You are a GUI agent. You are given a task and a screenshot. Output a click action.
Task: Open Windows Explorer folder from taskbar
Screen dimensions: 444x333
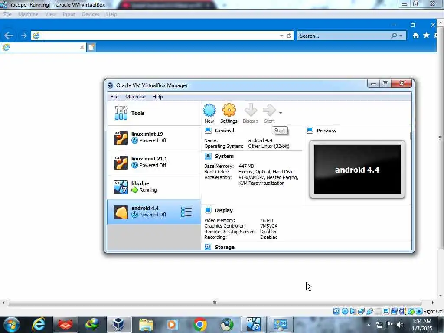point(146,325)
